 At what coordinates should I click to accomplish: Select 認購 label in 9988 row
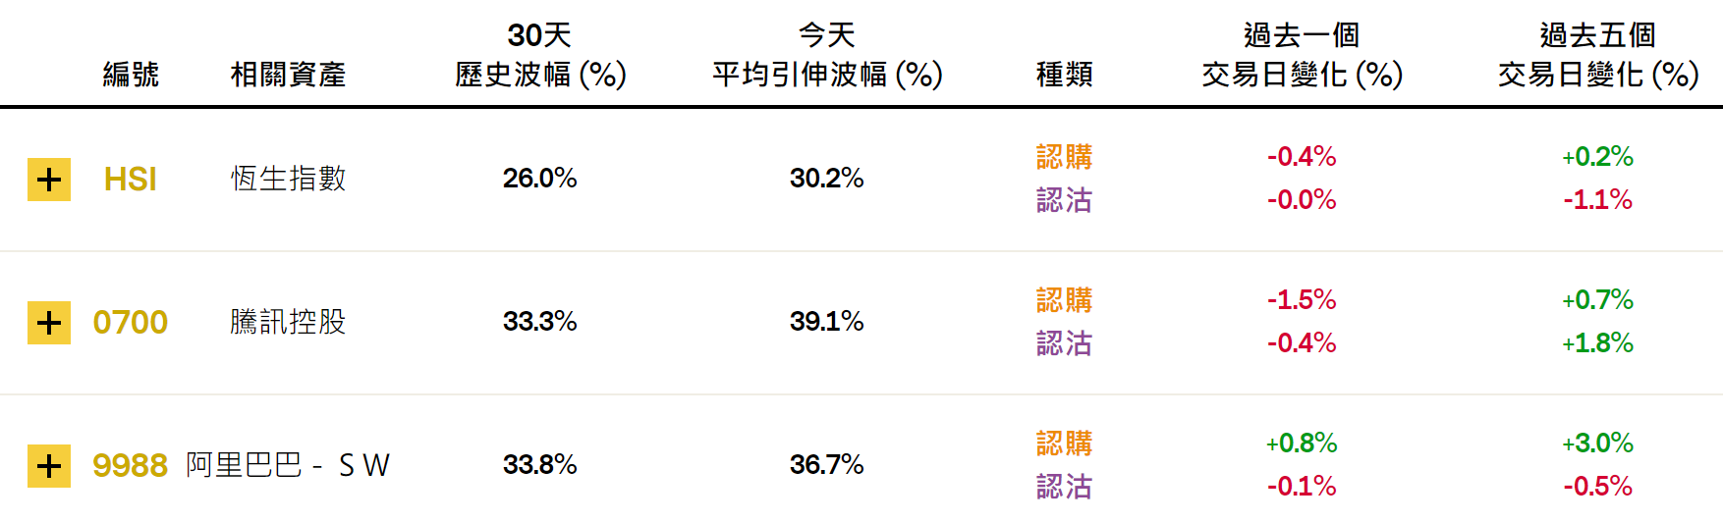point(1065,444)
